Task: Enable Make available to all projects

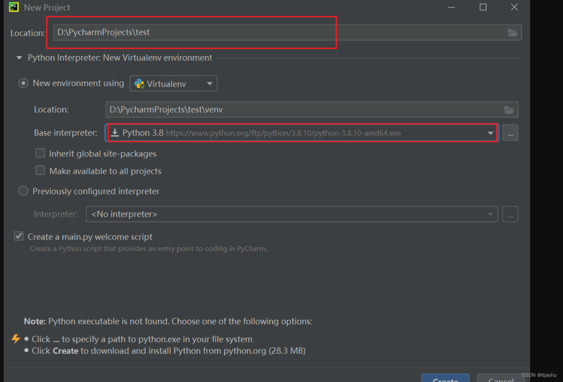Action: point(40,171)
